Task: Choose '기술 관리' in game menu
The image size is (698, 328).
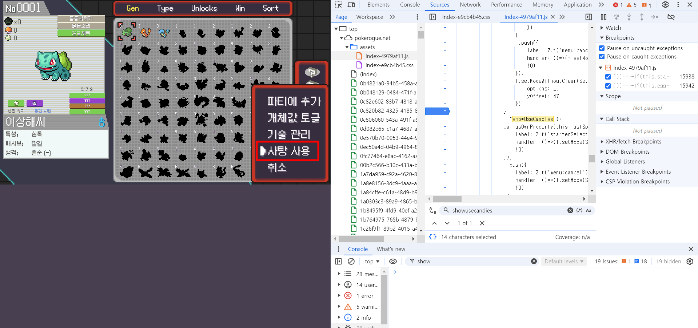Action: (x=289, y=134)
